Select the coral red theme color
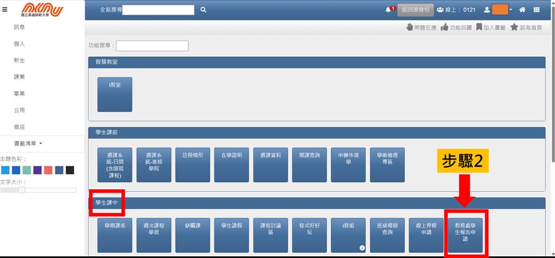Image resolution: width=555 pixels, height=258 pixels. (x=48, y=170)
